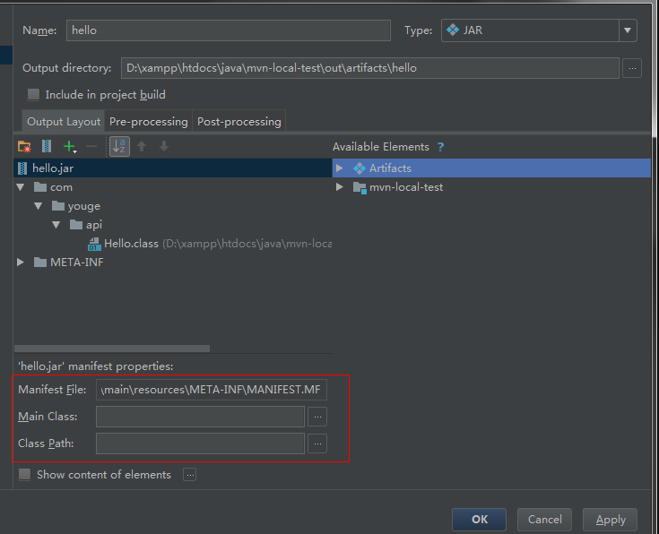
Task: Click the Create Archive toolbar icon
Action: pyautogui.click(x=47, y=147)
